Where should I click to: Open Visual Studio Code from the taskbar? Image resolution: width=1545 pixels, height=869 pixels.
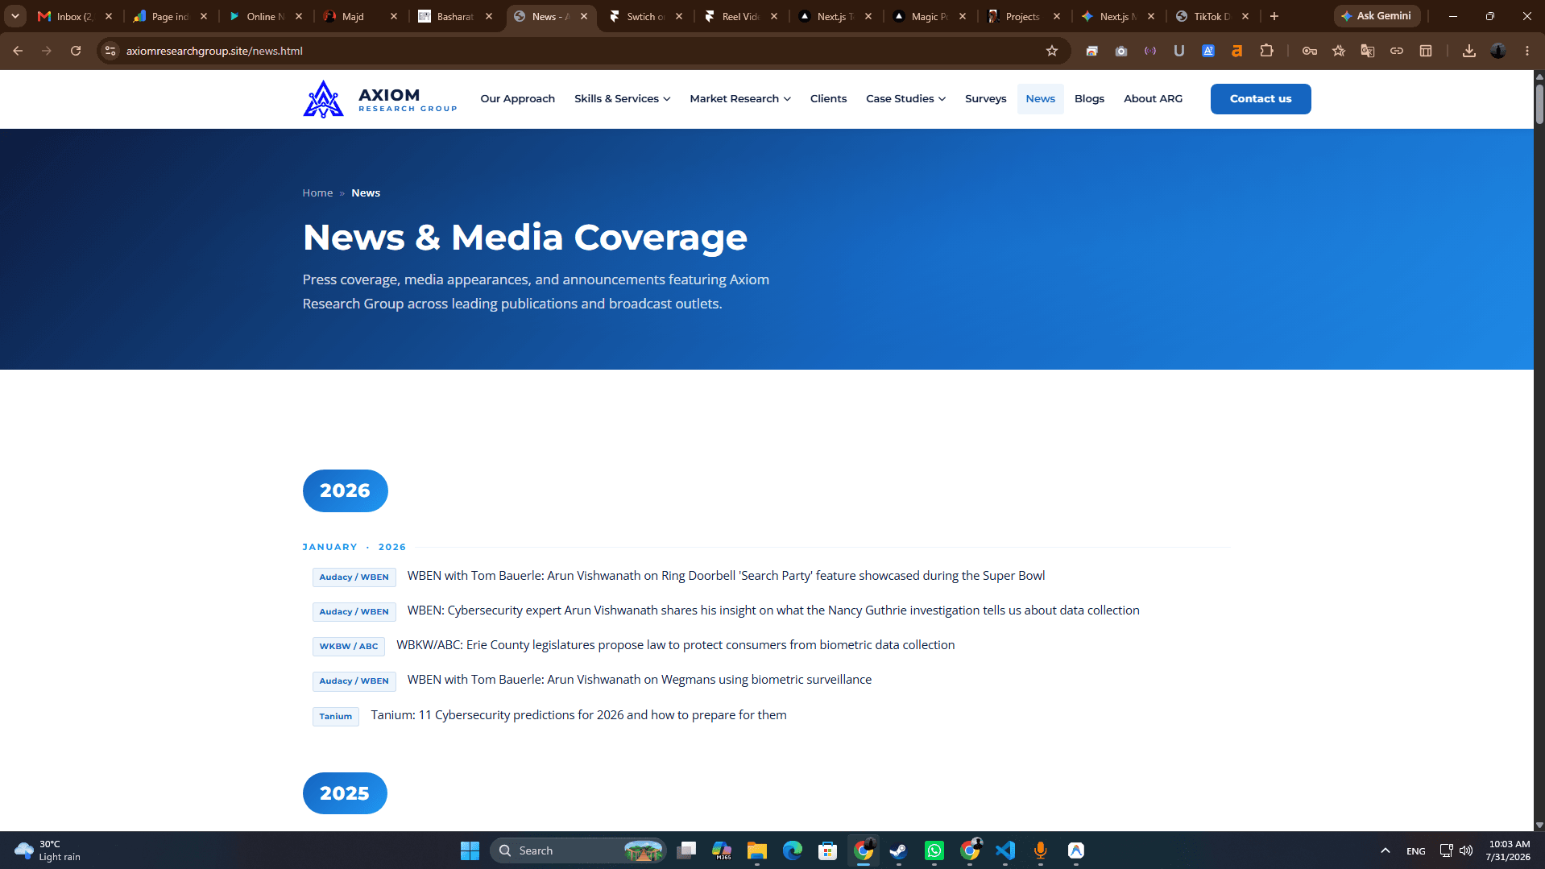[x=1005, y=850]
